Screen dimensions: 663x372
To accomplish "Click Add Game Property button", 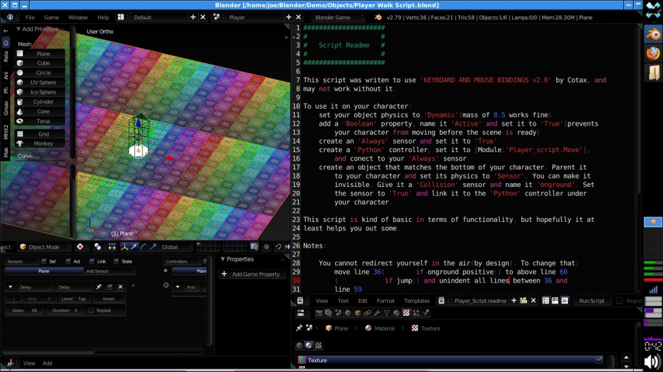I will point(252,274).
